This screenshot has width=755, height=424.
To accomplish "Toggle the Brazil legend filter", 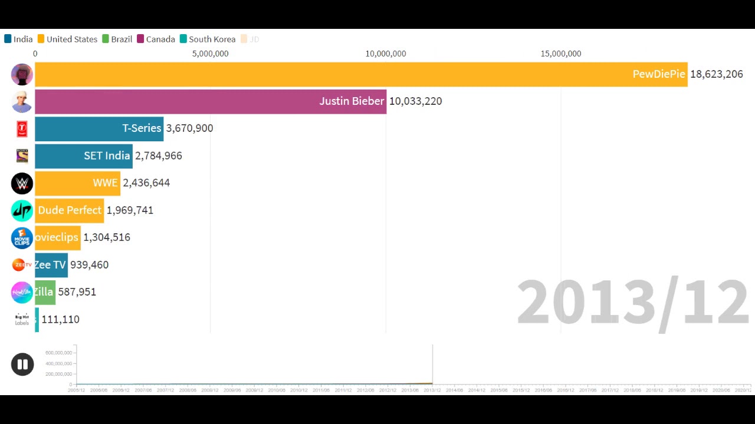I will [117, 39].
